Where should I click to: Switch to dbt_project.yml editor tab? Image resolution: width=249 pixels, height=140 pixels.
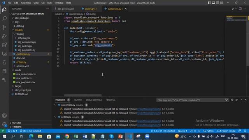coord(66,9)
